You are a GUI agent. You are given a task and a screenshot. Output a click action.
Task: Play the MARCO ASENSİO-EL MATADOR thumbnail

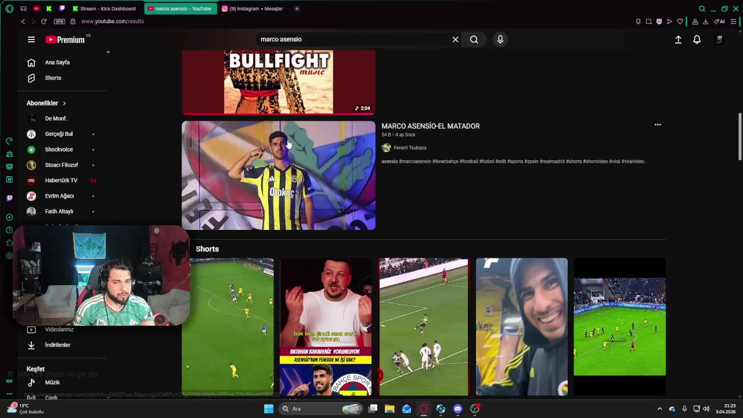point(279,175)
